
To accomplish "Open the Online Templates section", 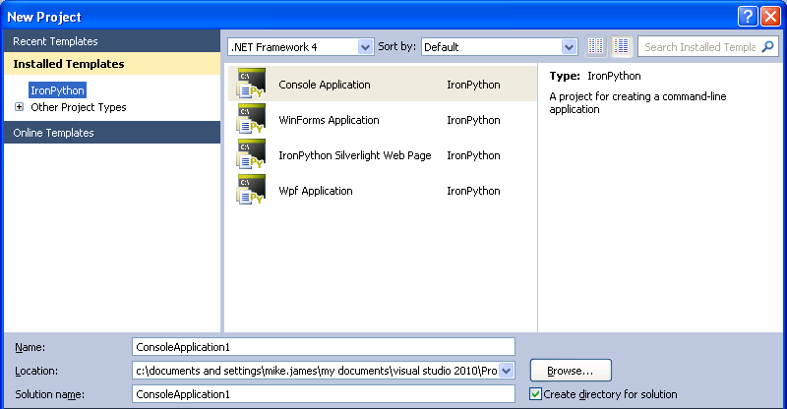I will 112,133.
